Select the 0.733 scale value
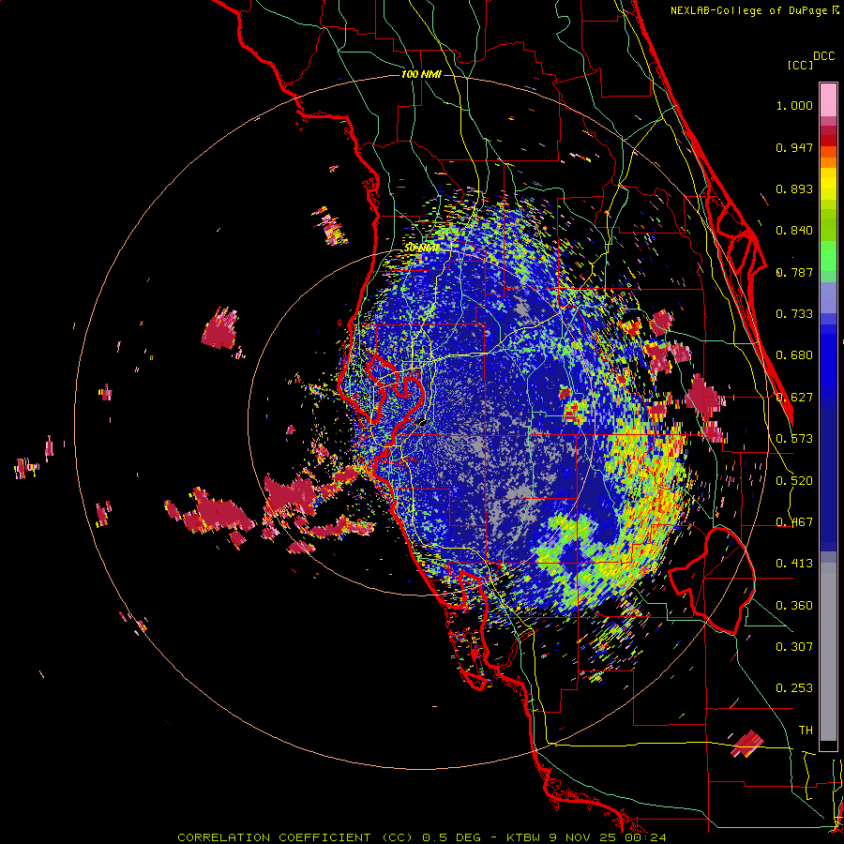 tap(794, 314)
